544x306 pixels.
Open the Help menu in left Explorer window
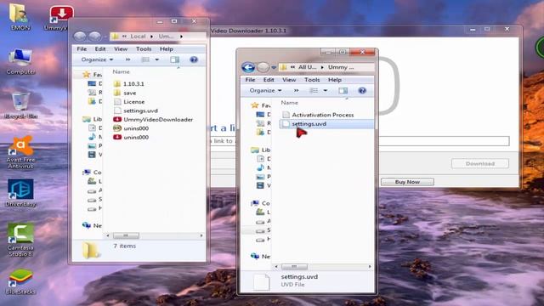167,49
